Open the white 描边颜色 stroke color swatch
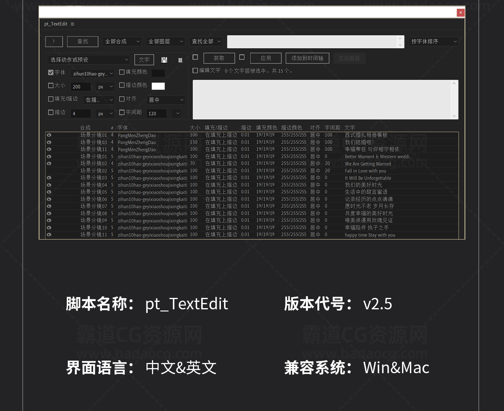The height and width of the screenshot is (411, 504). click(158, 86)
